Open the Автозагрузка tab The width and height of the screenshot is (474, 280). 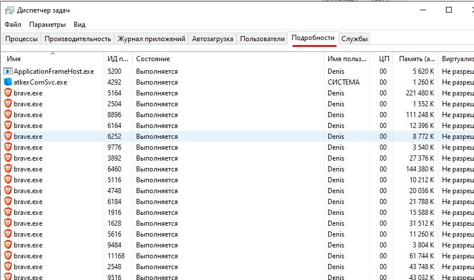point(213,39)
